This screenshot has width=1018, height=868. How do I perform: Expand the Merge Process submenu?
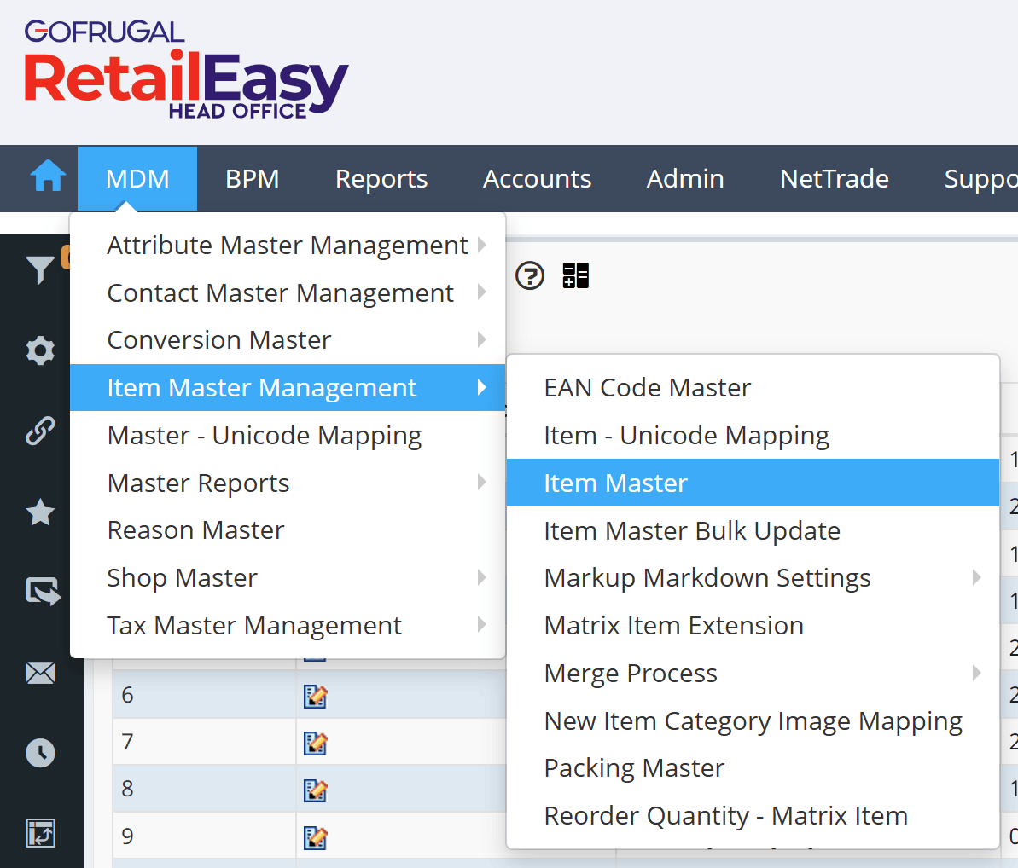pos(631,674)
